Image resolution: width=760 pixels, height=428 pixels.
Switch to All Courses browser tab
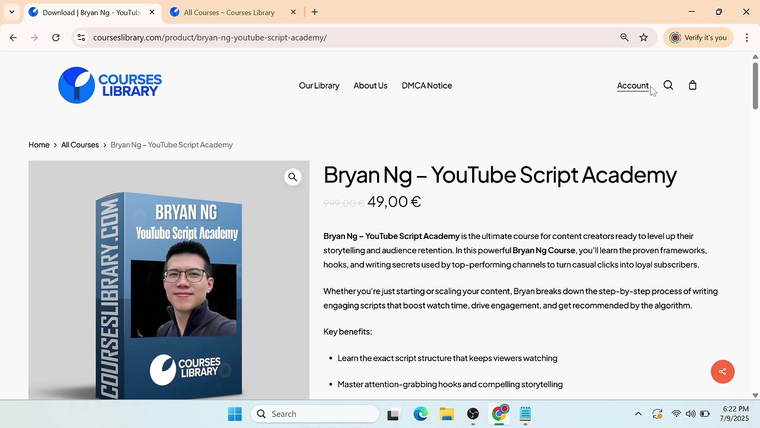[229, 12]
